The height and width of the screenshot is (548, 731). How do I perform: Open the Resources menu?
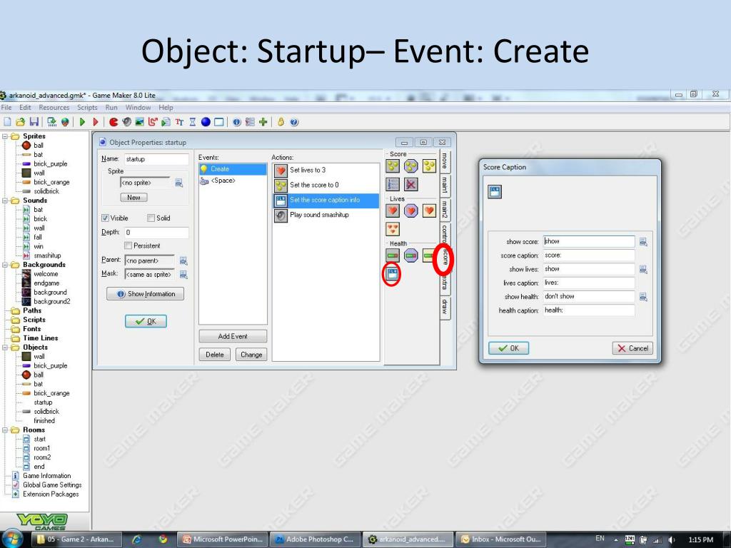(x=54, y=107)
